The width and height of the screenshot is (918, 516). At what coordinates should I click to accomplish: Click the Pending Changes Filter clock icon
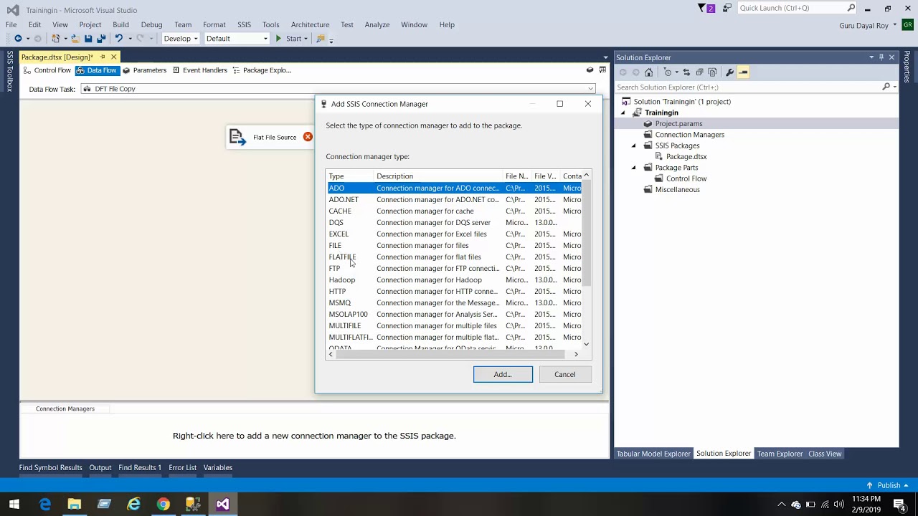668,72
